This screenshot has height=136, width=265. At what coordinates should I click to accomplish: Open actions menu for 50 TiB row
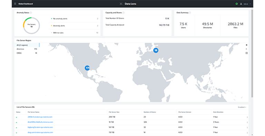247,127
